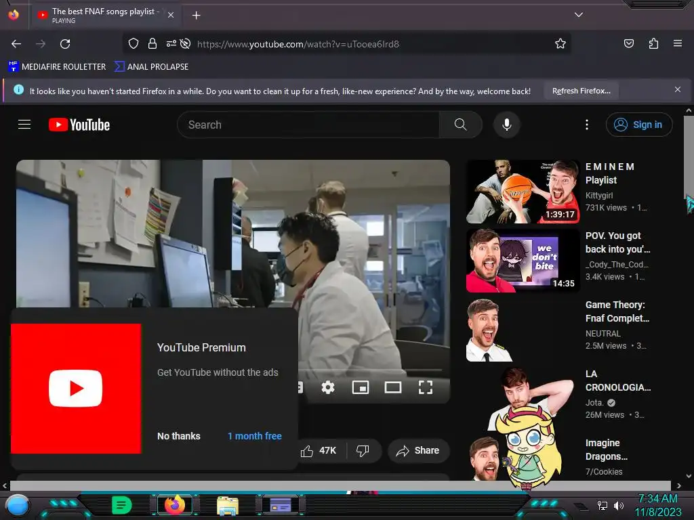This screenshot has height=520, width=694.
Task: Open the MEDIAFIRE ROULETTER bookmark
Action: tap(57, 67)
